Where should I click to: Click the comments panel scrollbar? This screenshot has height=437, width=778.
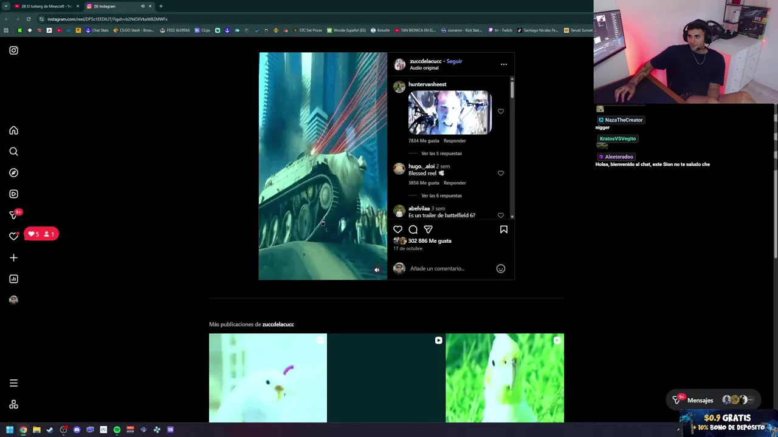pos(512,90)
